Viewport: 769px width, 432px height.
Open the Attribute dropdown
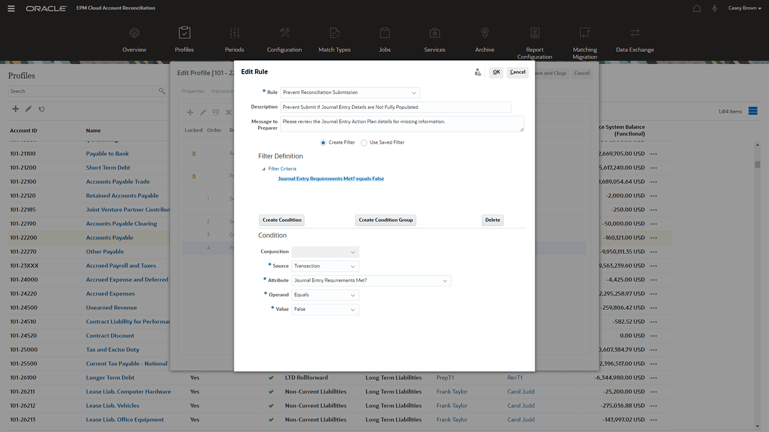click(445, 281)
